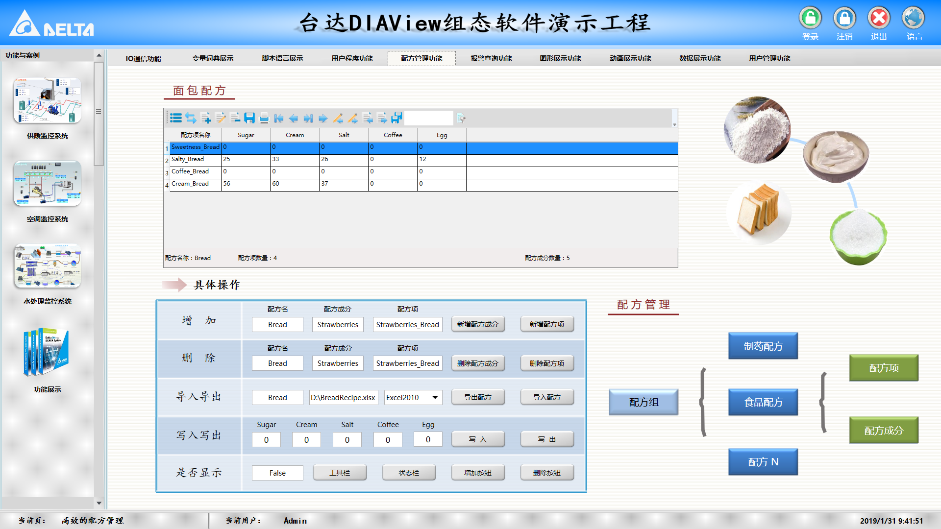Screen dimensions: 941x529
Task: Open the Excel2010 format dropdown
Action: coord(433,397)
